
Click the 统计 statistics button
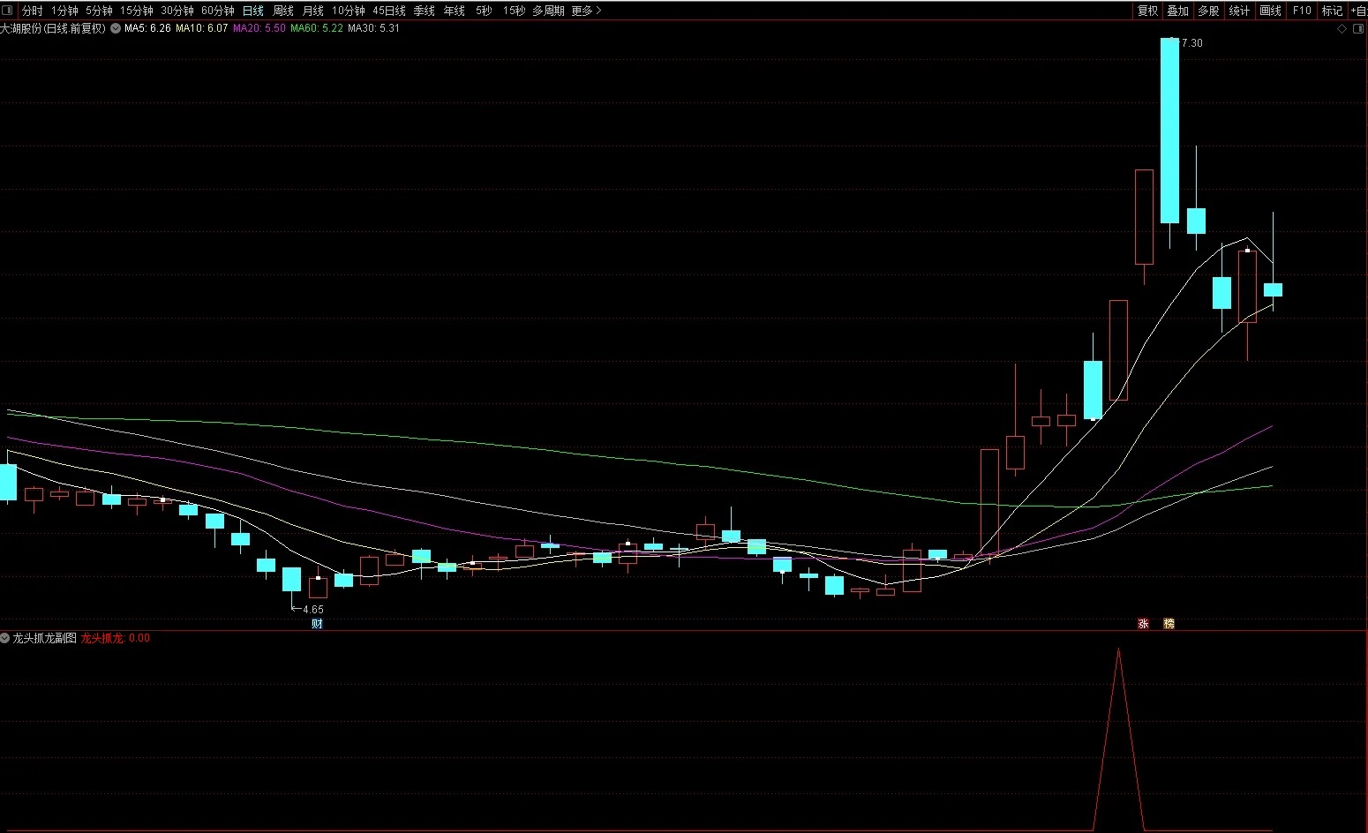(x=1239, y=11)
